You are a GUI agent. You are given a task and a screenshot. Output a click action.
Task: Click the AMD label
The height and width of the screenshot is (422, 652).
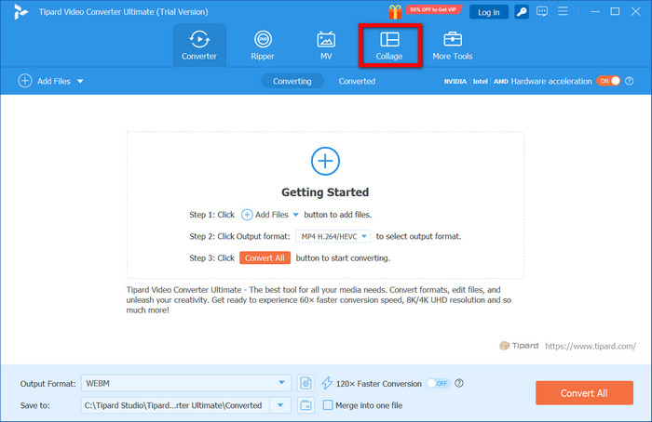tap(501, 81)
